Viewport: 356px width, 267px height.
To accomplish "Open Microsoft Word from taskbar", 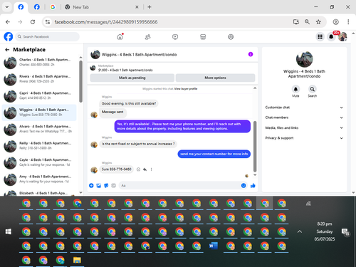I will point(213,246).
